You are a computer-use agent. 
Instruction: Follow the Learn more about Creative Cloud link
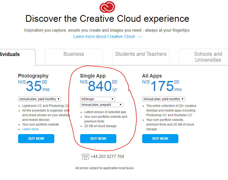point(104,37)
